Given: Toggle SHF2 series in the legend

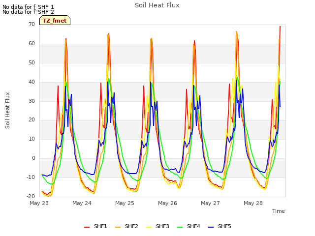Looking at the screenshot, I should [126, 226].
